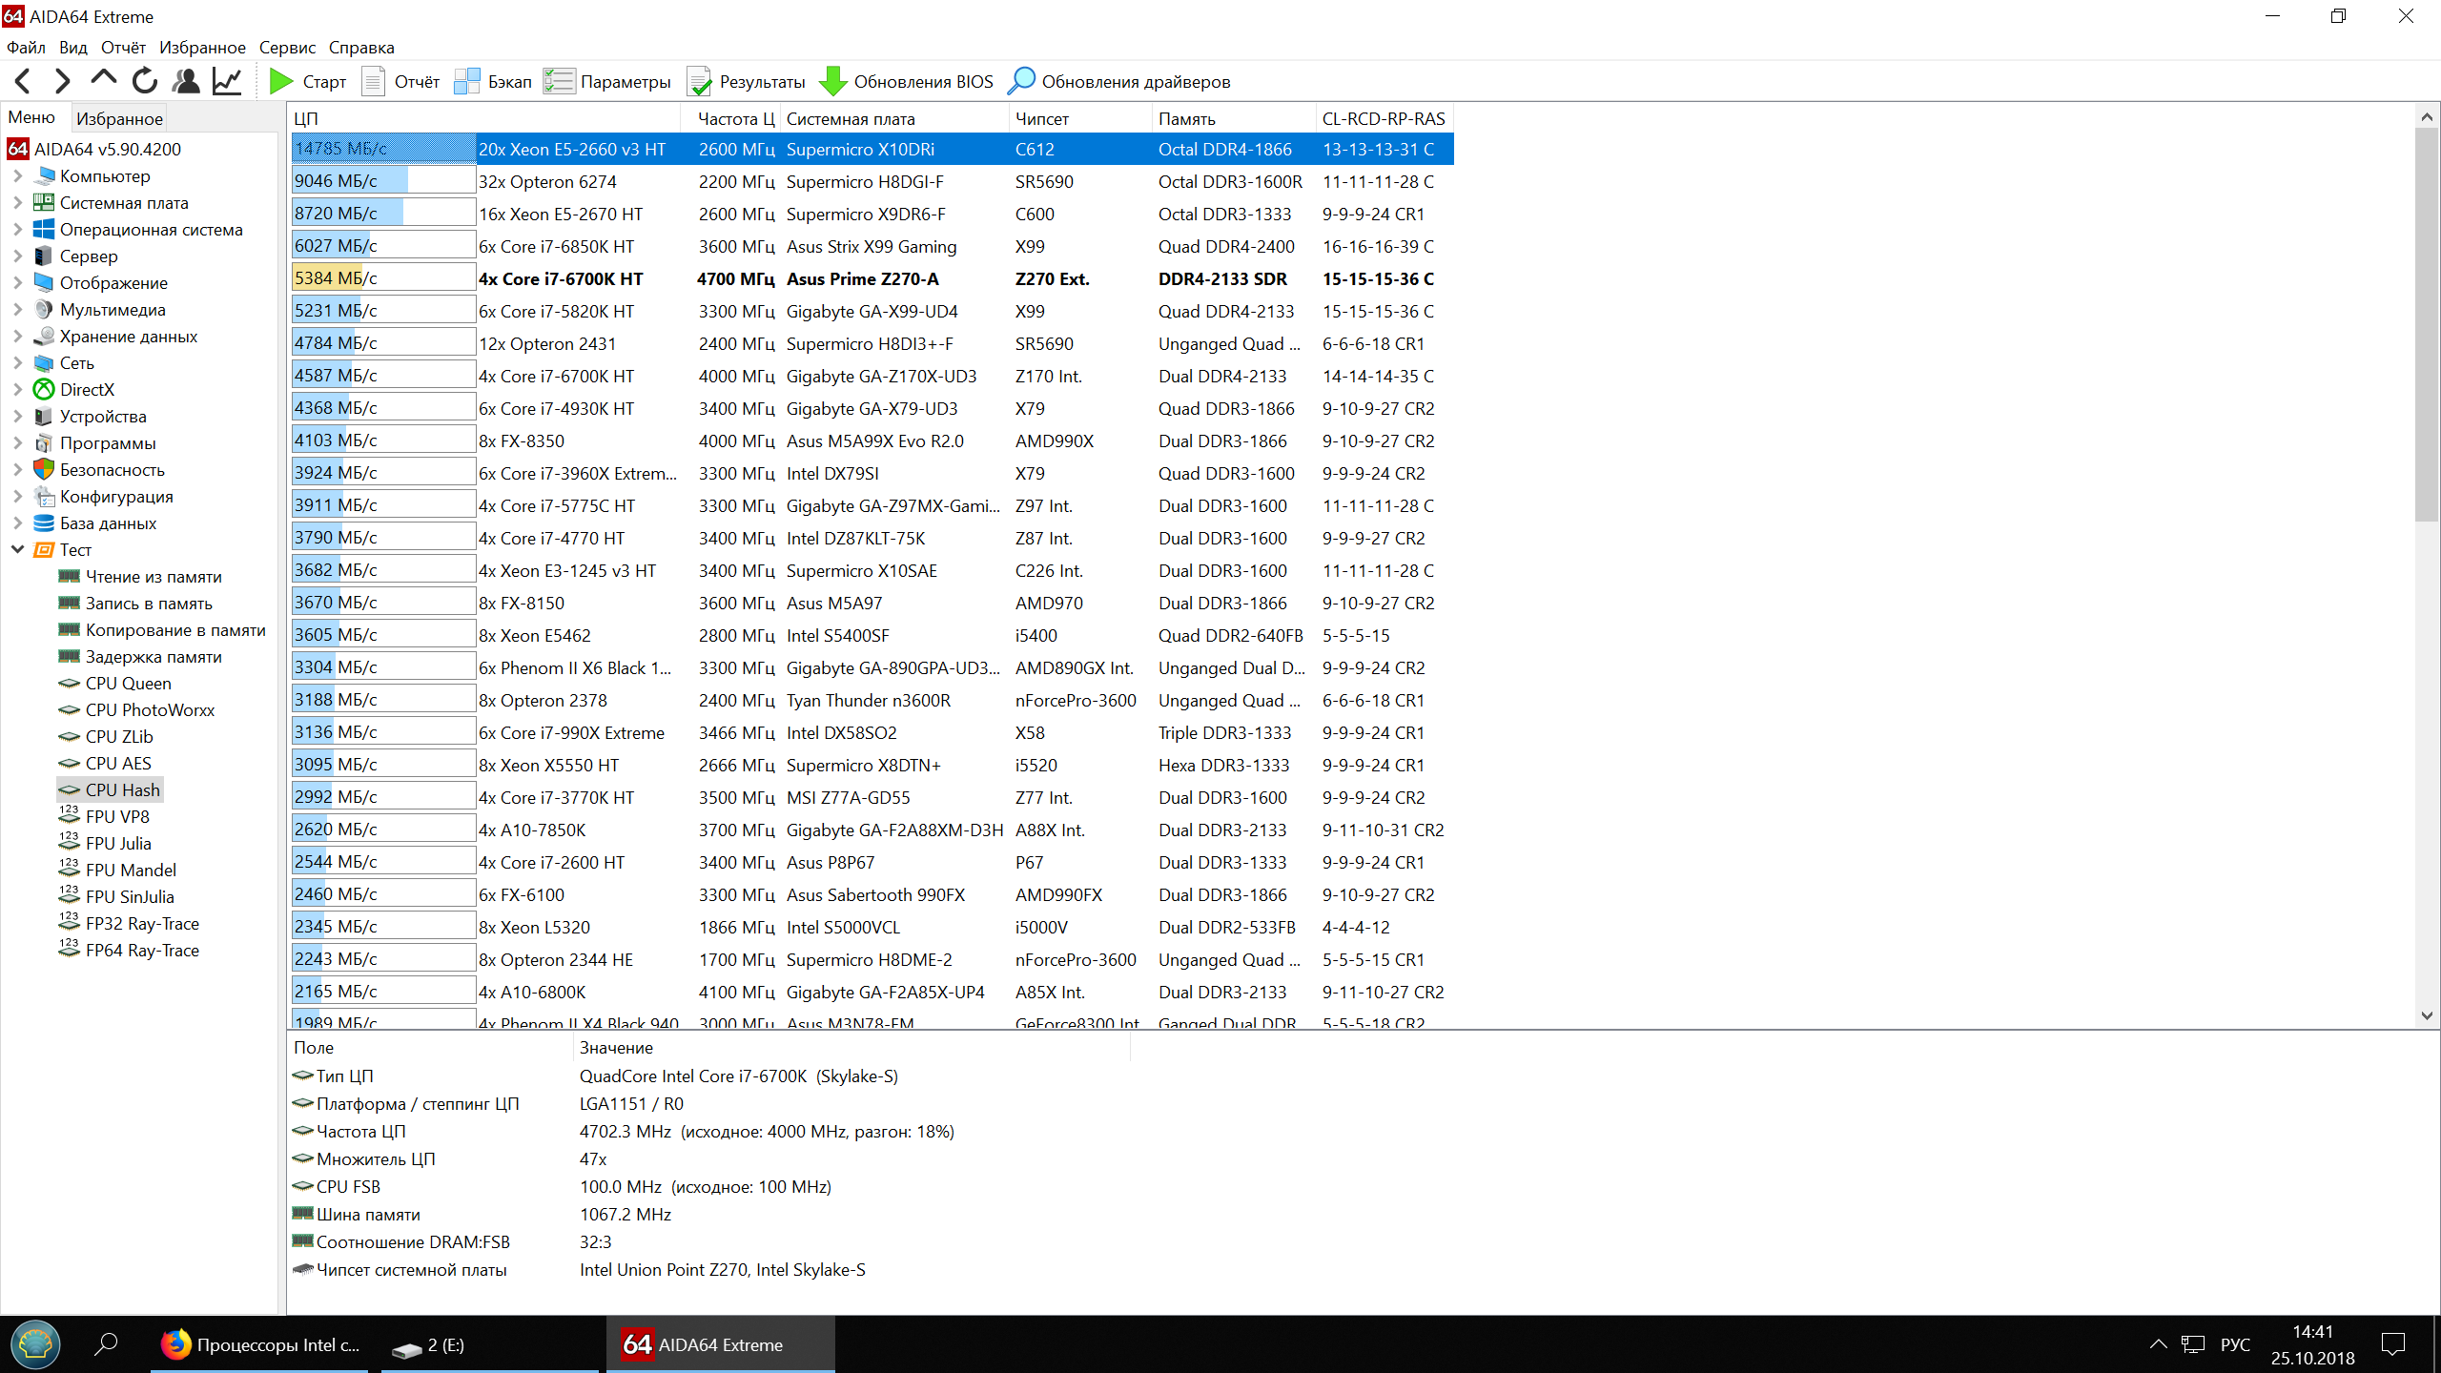Open the graph chart toolbar icon

(227, 82)
